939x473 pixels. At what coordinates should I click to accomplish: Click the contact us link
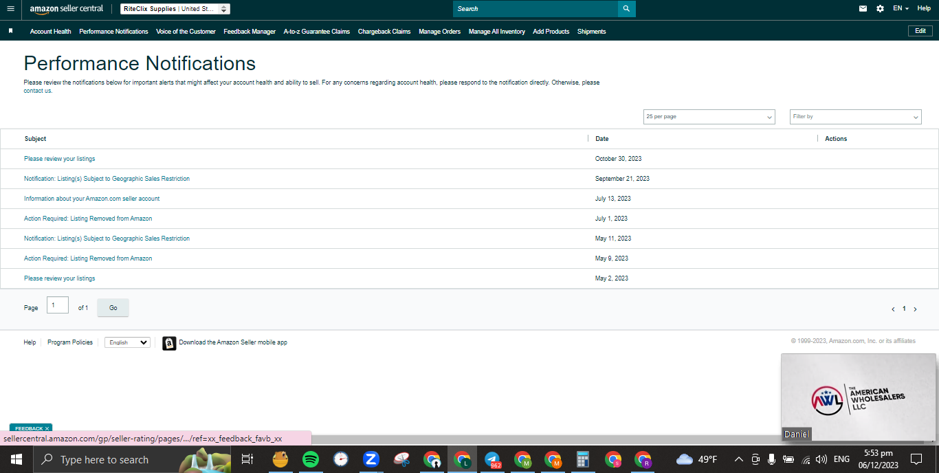pyautogui.click(x=37, y=91)
